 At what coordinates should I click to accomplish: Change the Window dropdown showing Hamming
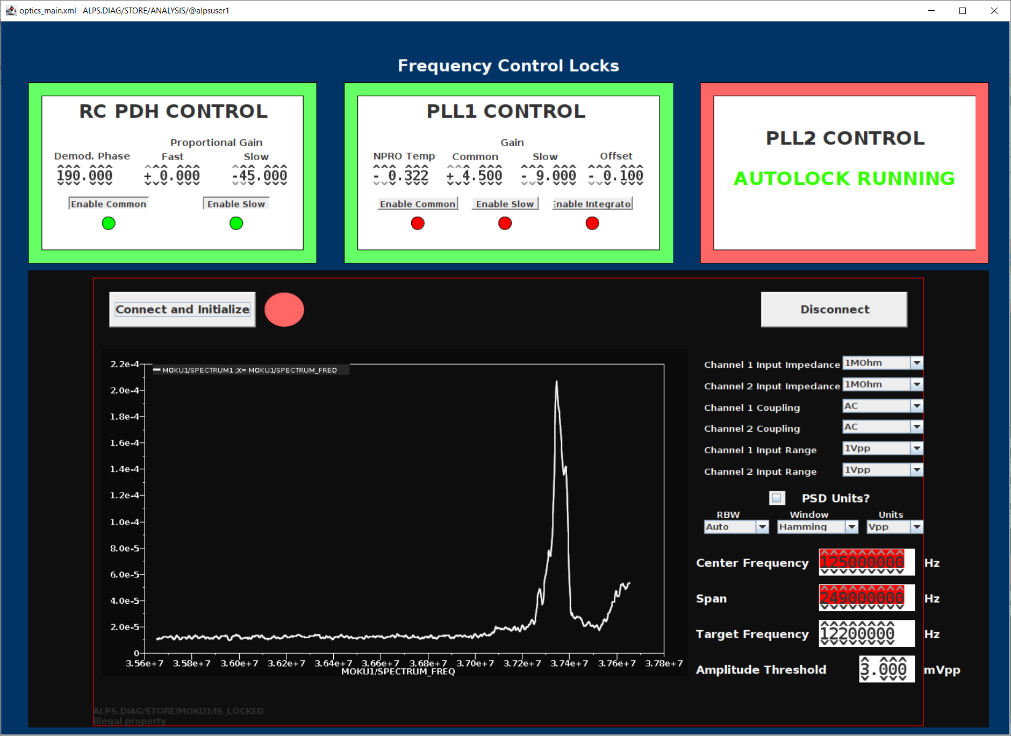click(x=851, y=527)
